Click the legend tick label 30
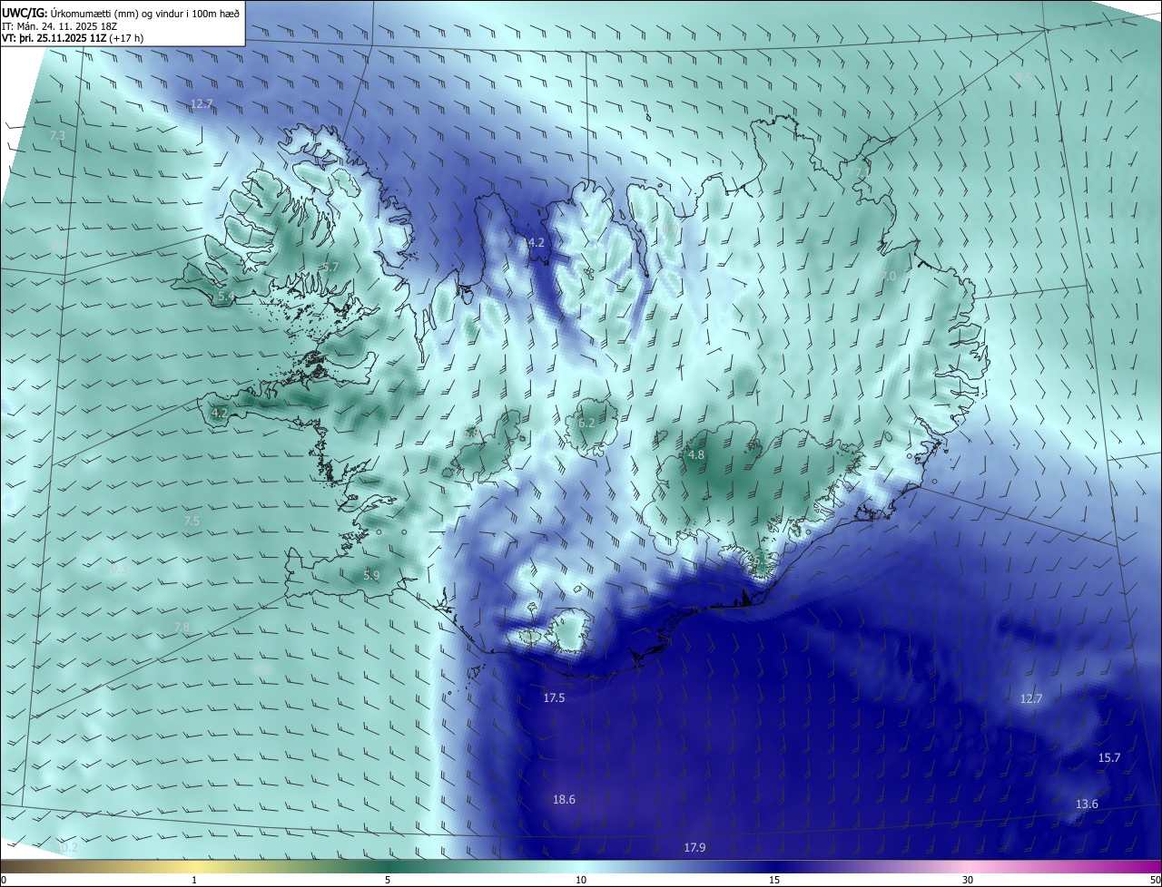This screenshot has width=1162, height=887. [x=968, y=880]
